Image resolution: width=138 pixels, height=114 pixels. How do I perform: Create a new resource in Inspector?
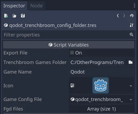pos(6,16)
